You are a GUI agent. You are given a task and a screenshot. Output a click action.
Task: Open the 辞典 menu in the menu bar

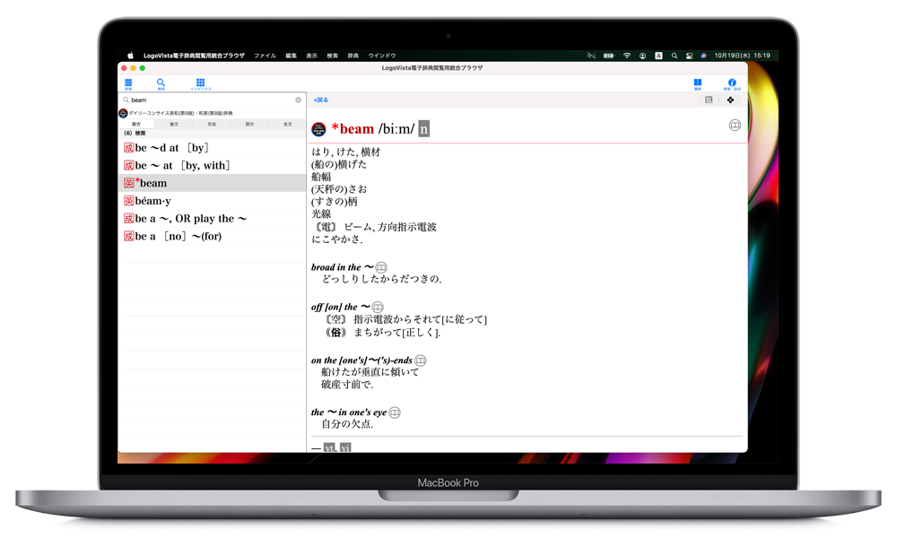[x=353, y=56]
